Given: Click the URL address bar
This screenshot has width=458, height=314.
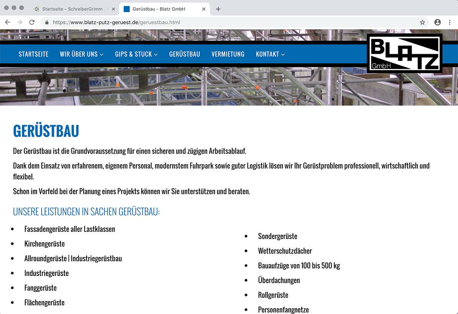Looking at the screenshot, I should tap(229, 22).
